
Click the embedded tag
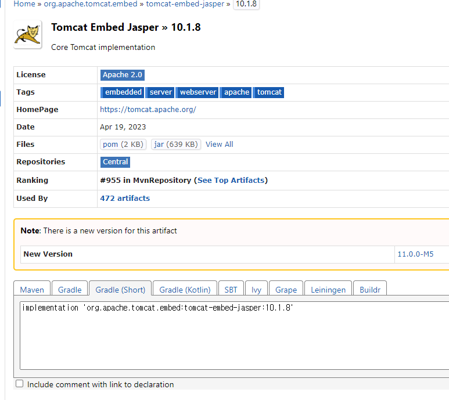coord(123,92)
